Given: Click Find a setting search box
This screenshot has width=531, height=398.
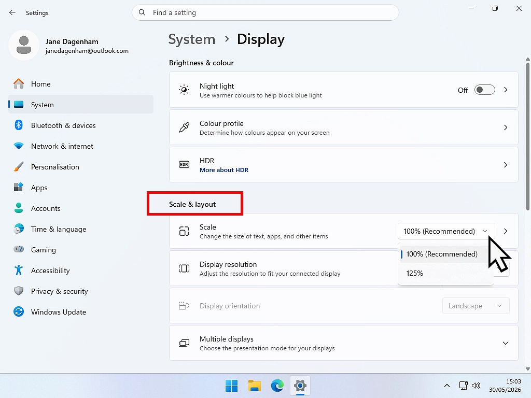Looking at the screenshot, I should point(265,12).
